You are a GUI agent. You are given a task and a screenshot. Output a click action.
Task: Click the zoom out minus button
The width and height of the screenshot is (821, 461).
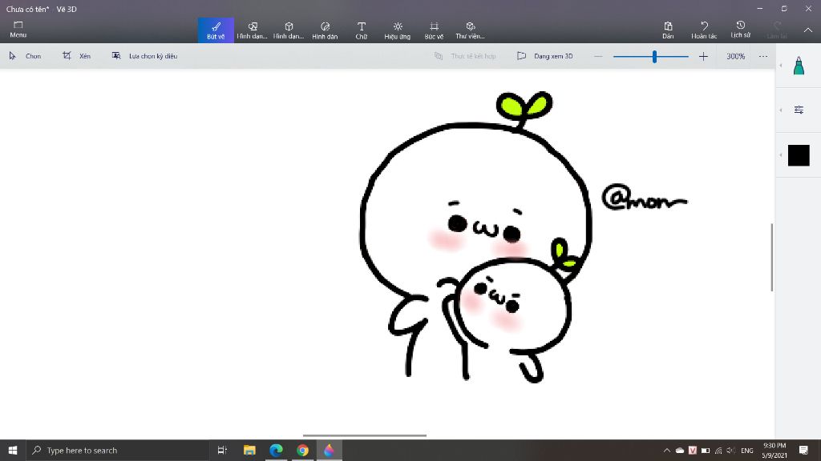click(598, 56)
